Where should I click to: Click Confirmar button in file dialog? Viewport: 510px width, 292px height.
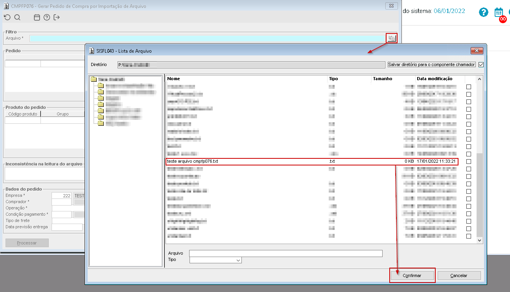[412, 275]
